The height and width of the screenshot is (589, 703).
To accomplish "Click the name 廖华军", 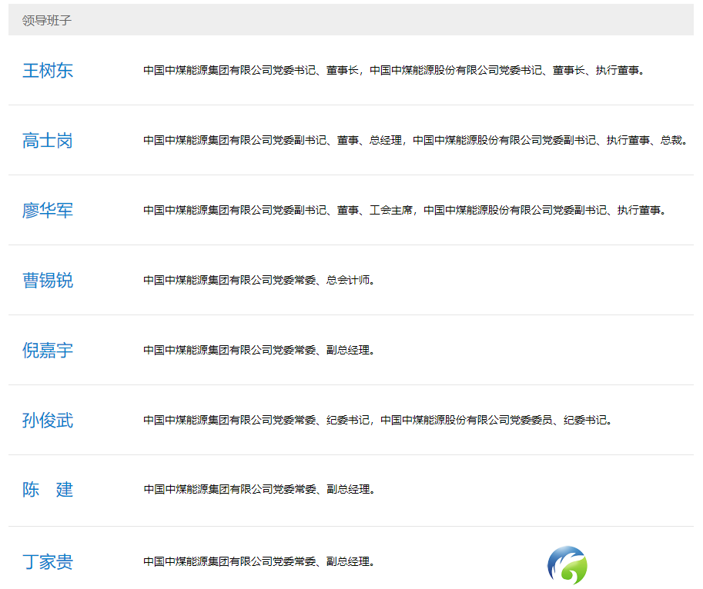I will 48,211.
